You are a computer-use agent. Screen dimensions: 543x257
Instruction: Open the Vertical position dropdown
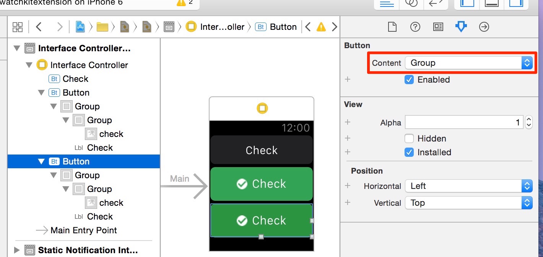[x=468, y=203]
